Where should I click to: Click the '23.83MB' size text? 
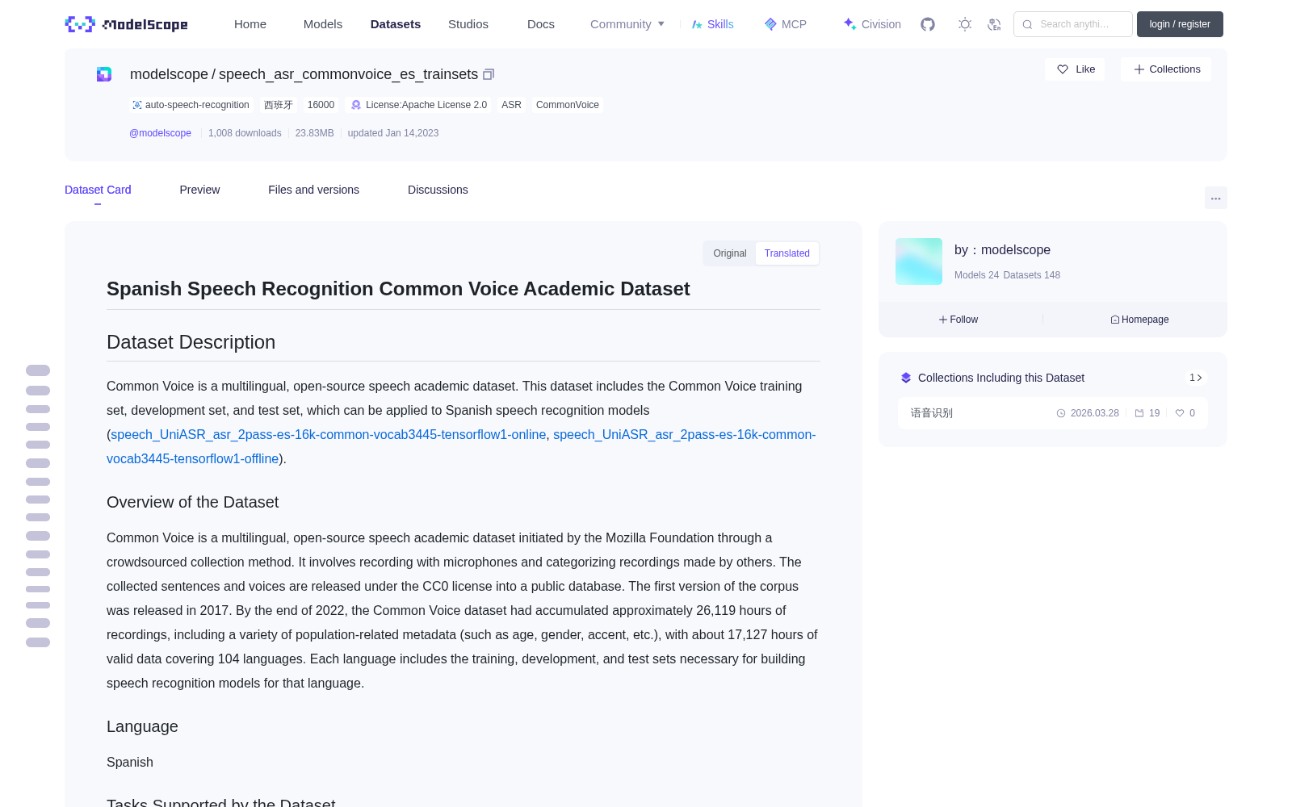click(x=315, y=133)
